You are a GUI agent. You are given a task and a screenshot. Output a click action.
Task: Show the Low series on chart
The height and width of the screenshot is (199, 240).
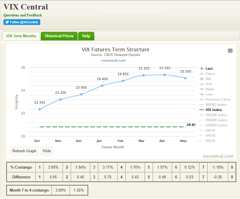coord(209,94)
